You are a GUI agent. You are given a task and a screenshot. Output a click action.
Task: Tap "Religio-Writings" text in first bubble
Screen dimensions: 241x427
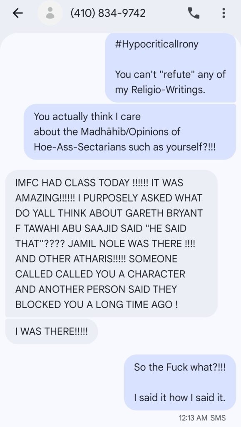[x=168, y=90]
